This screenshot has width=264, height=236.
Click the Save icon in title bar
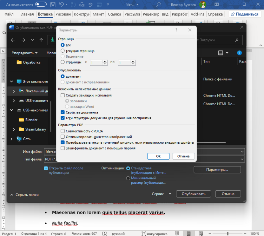pyautogui.click(x=53, y=4)
